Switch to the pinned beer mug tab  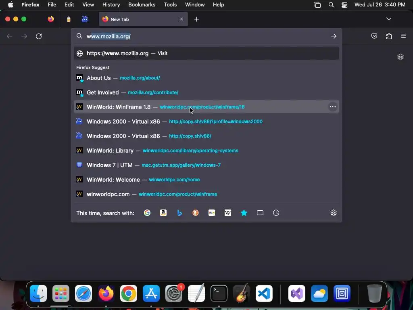pyautogui.click(x=69, y=19)
